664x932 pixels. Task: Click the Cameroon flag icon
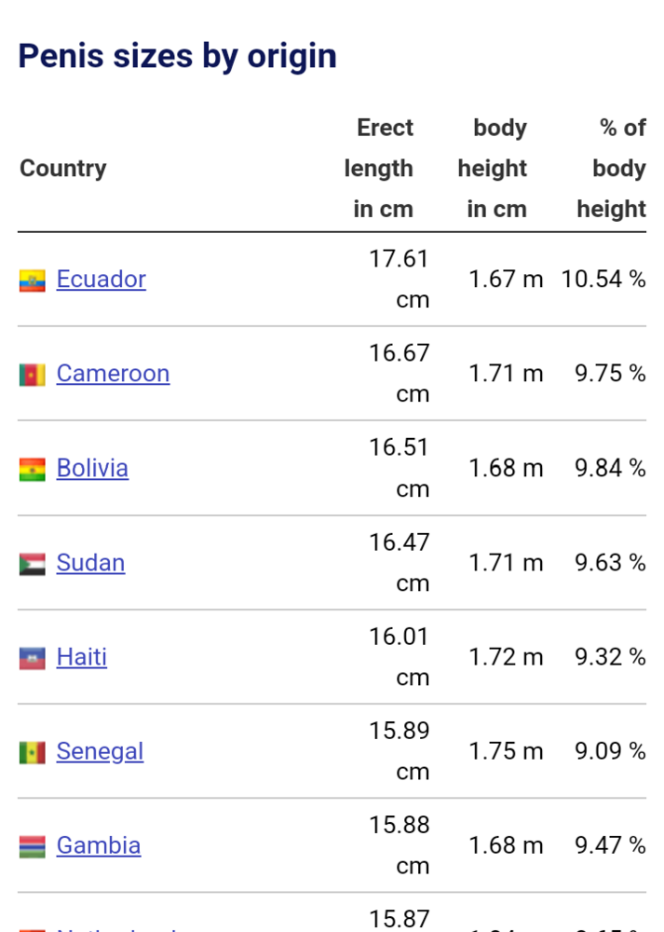click(x=32, y=375)
